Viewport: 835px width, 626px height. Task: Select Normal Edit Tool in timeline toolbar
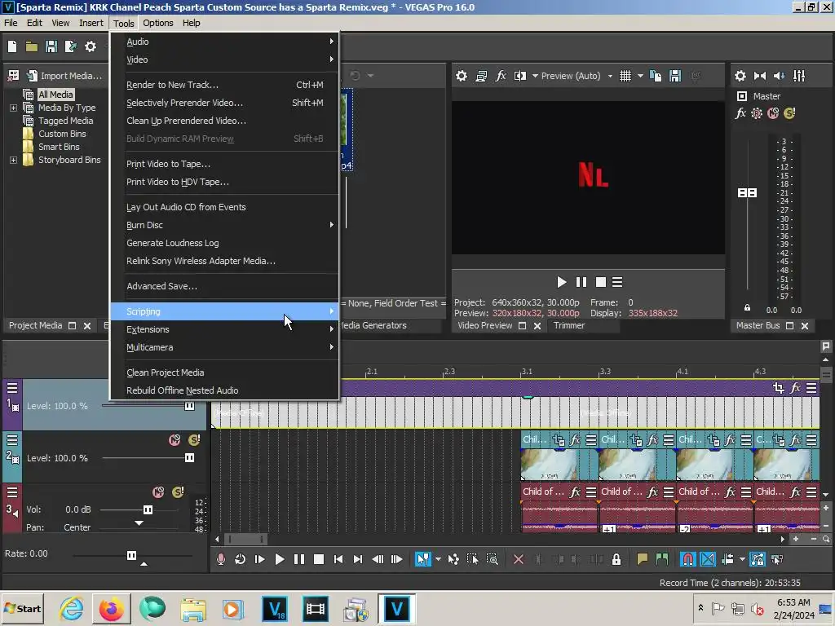click(x=423, y=559)
